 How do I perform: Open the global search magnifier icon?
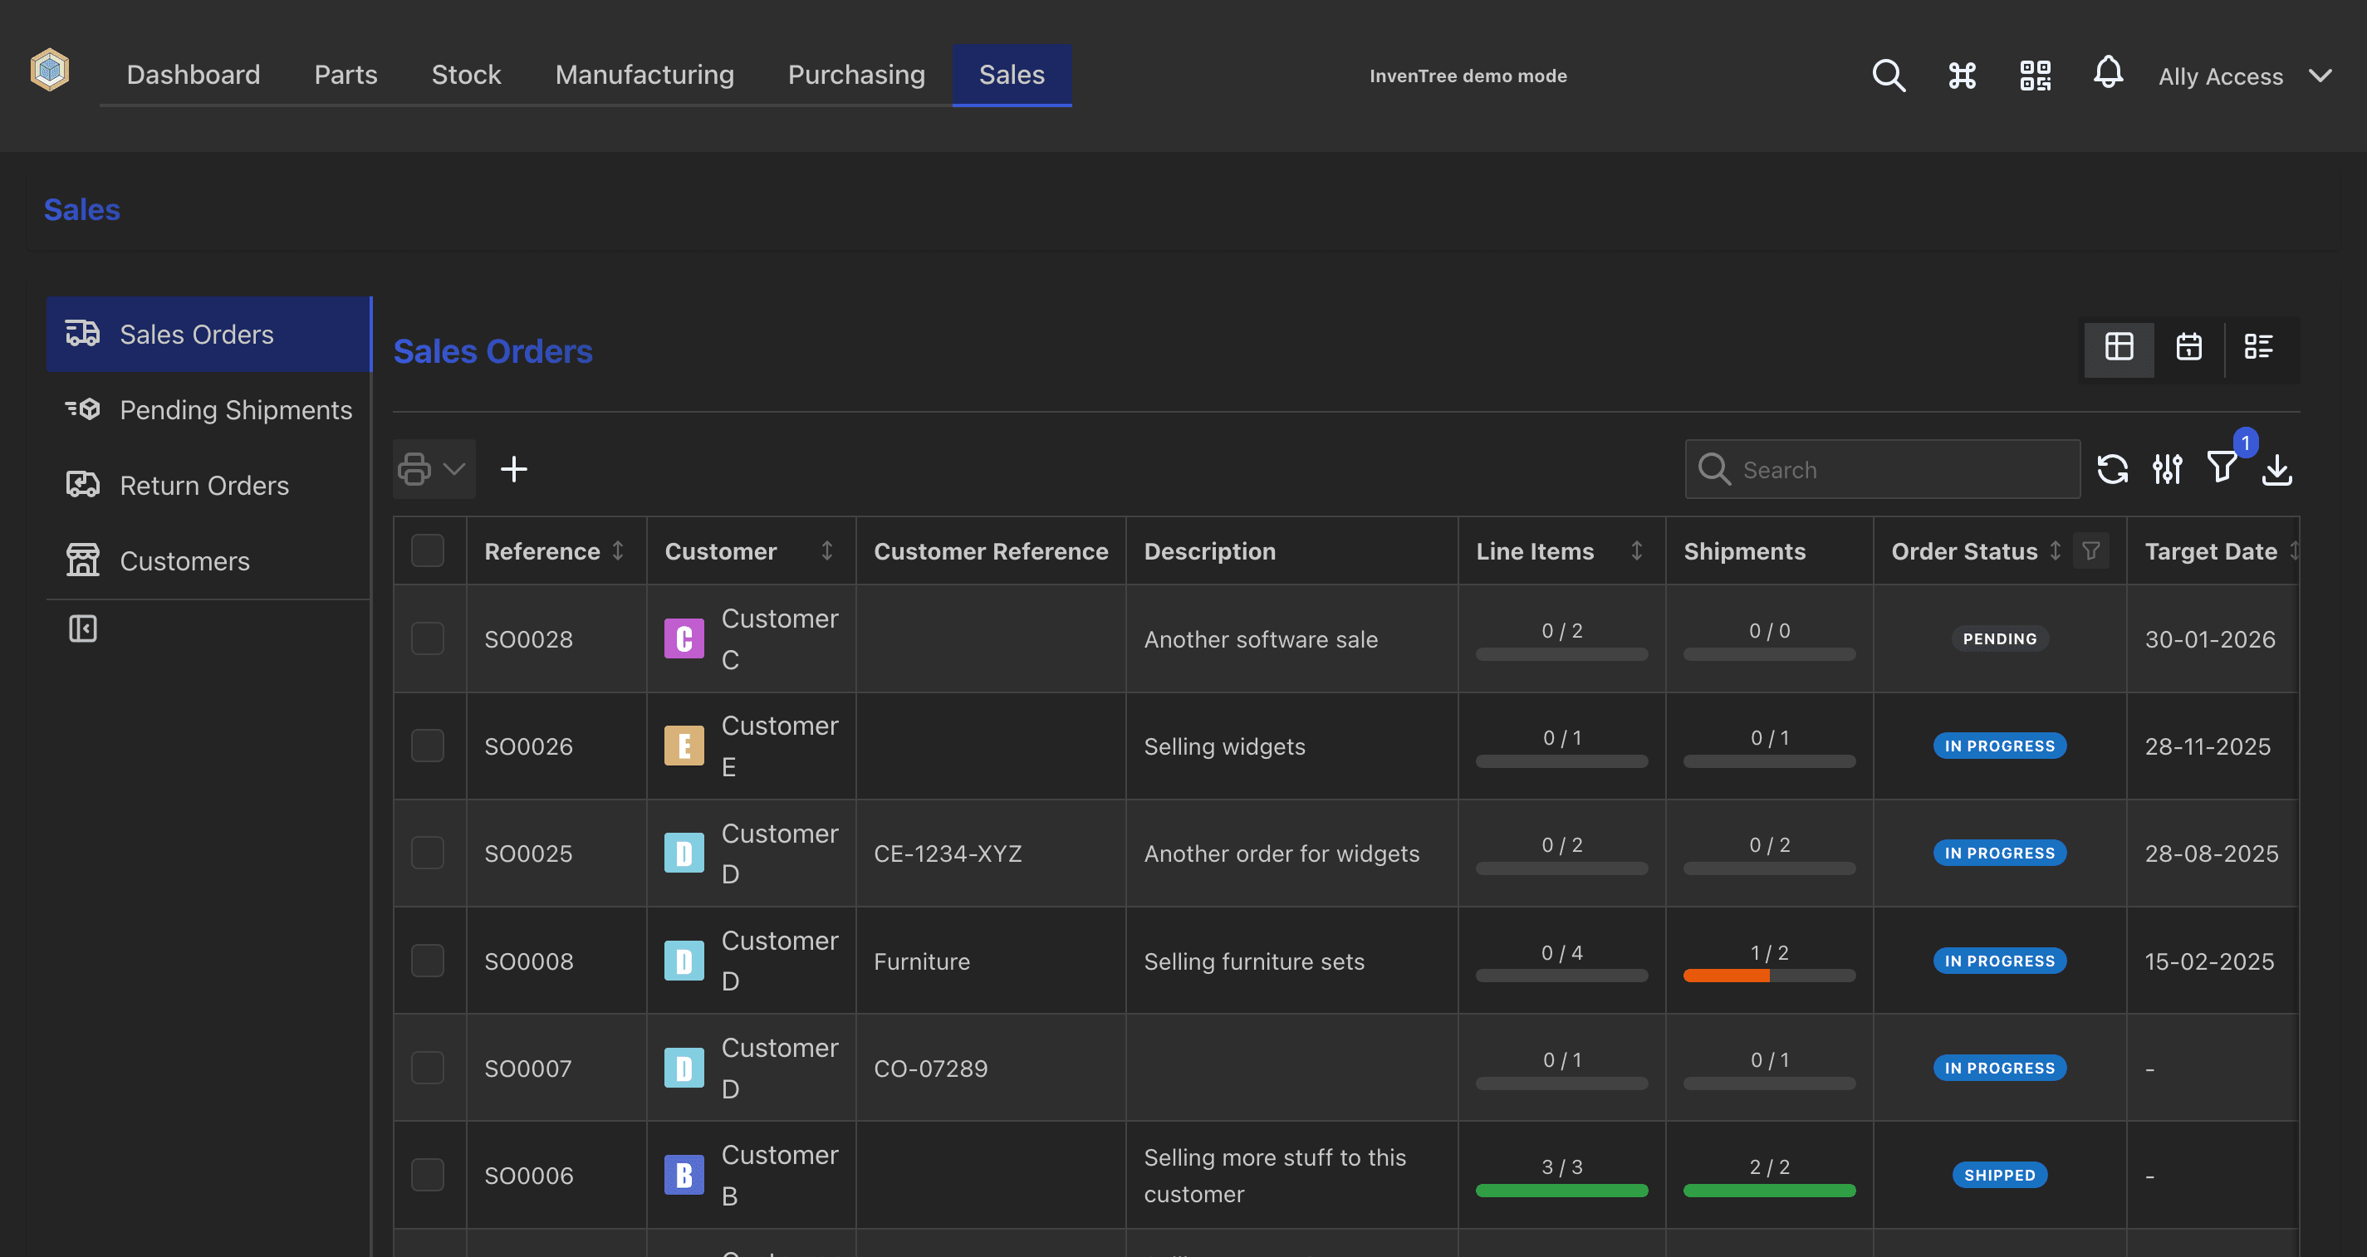coord(1889,76)
